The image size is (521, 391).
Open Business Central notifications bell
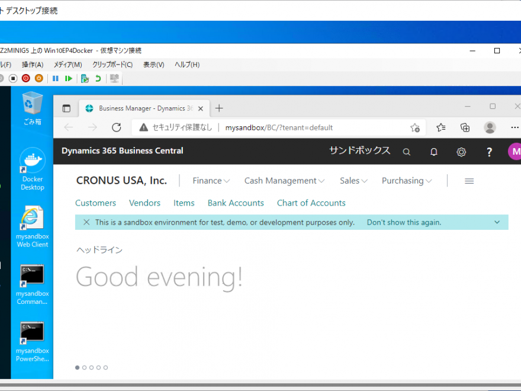pos(433,152)
